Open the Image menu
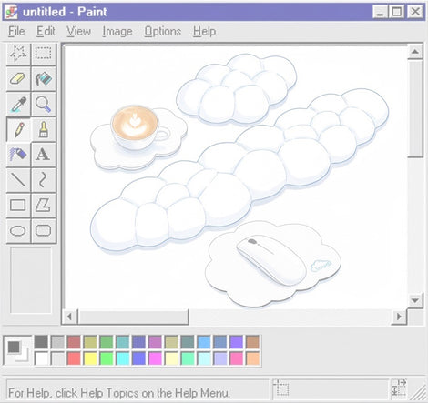428x403 pixels. click(117, 31)
